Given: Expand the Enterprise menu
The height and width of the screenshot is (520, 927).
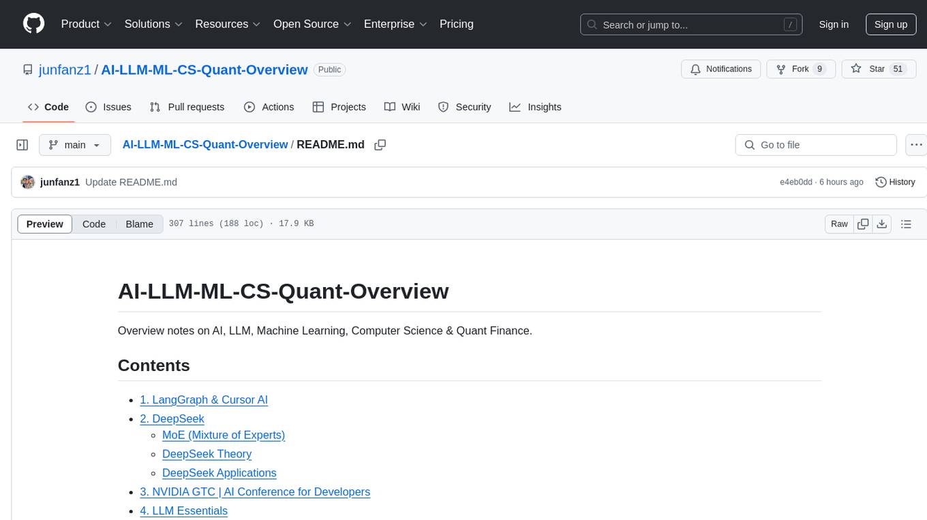Looking at the screenshot, I should pos(395,24).
